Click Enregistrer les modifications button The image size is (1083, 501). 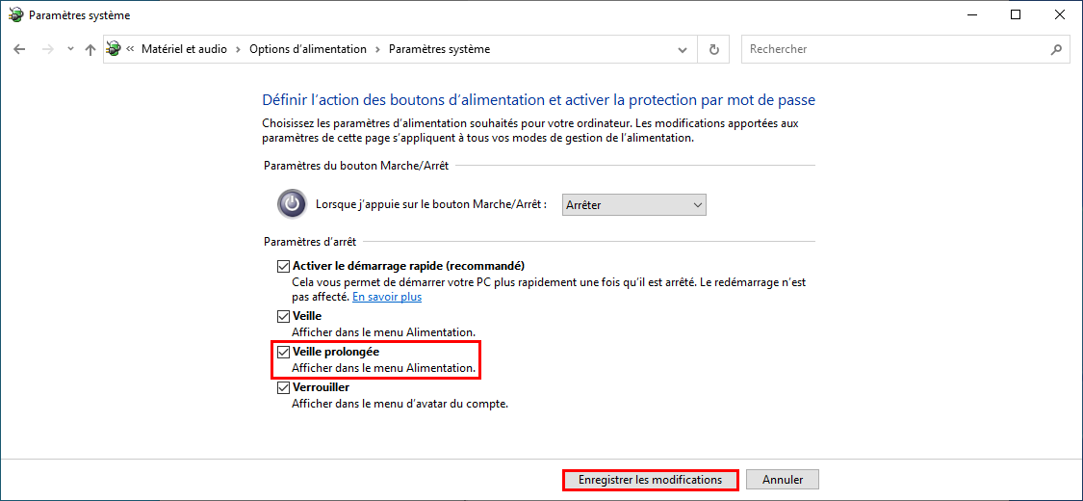tap(651, 480)
